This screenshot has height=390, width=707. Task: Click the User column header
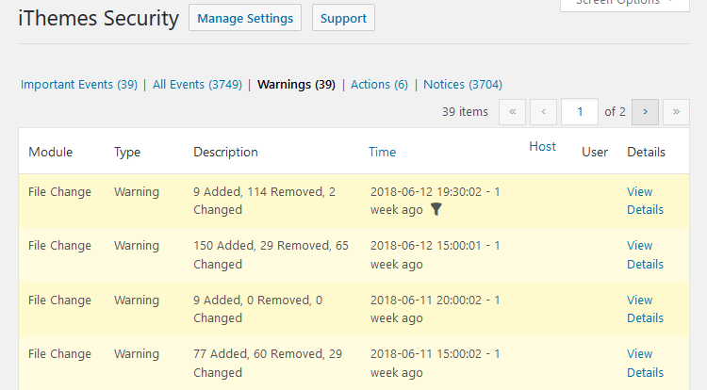tap(595, 153)
